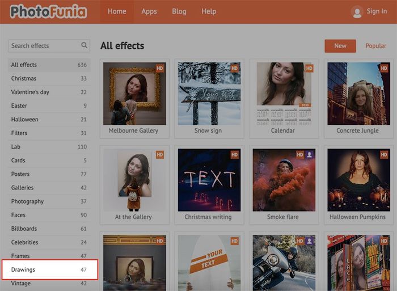Click the Melbourne Gallery caption

[133, 130]
